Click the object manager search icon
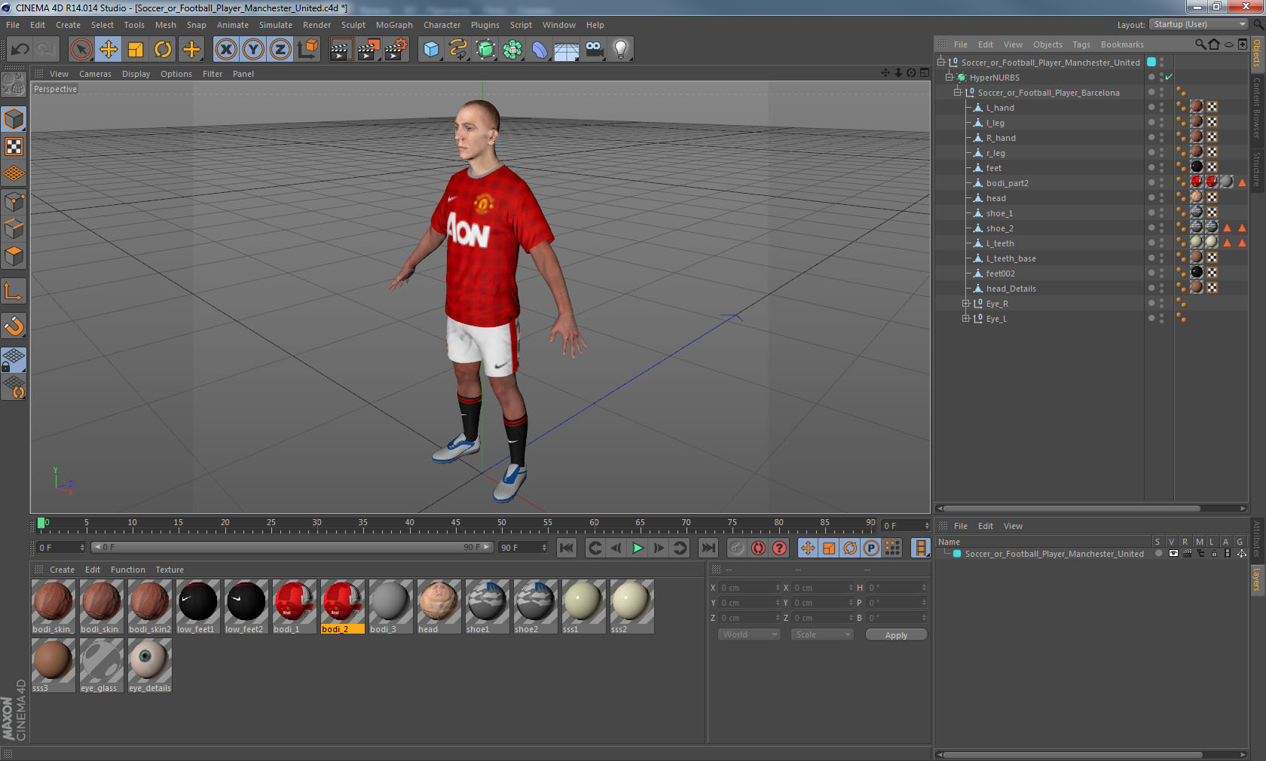The height and width of the screenshot is (761, 1266). [1200, 44]
